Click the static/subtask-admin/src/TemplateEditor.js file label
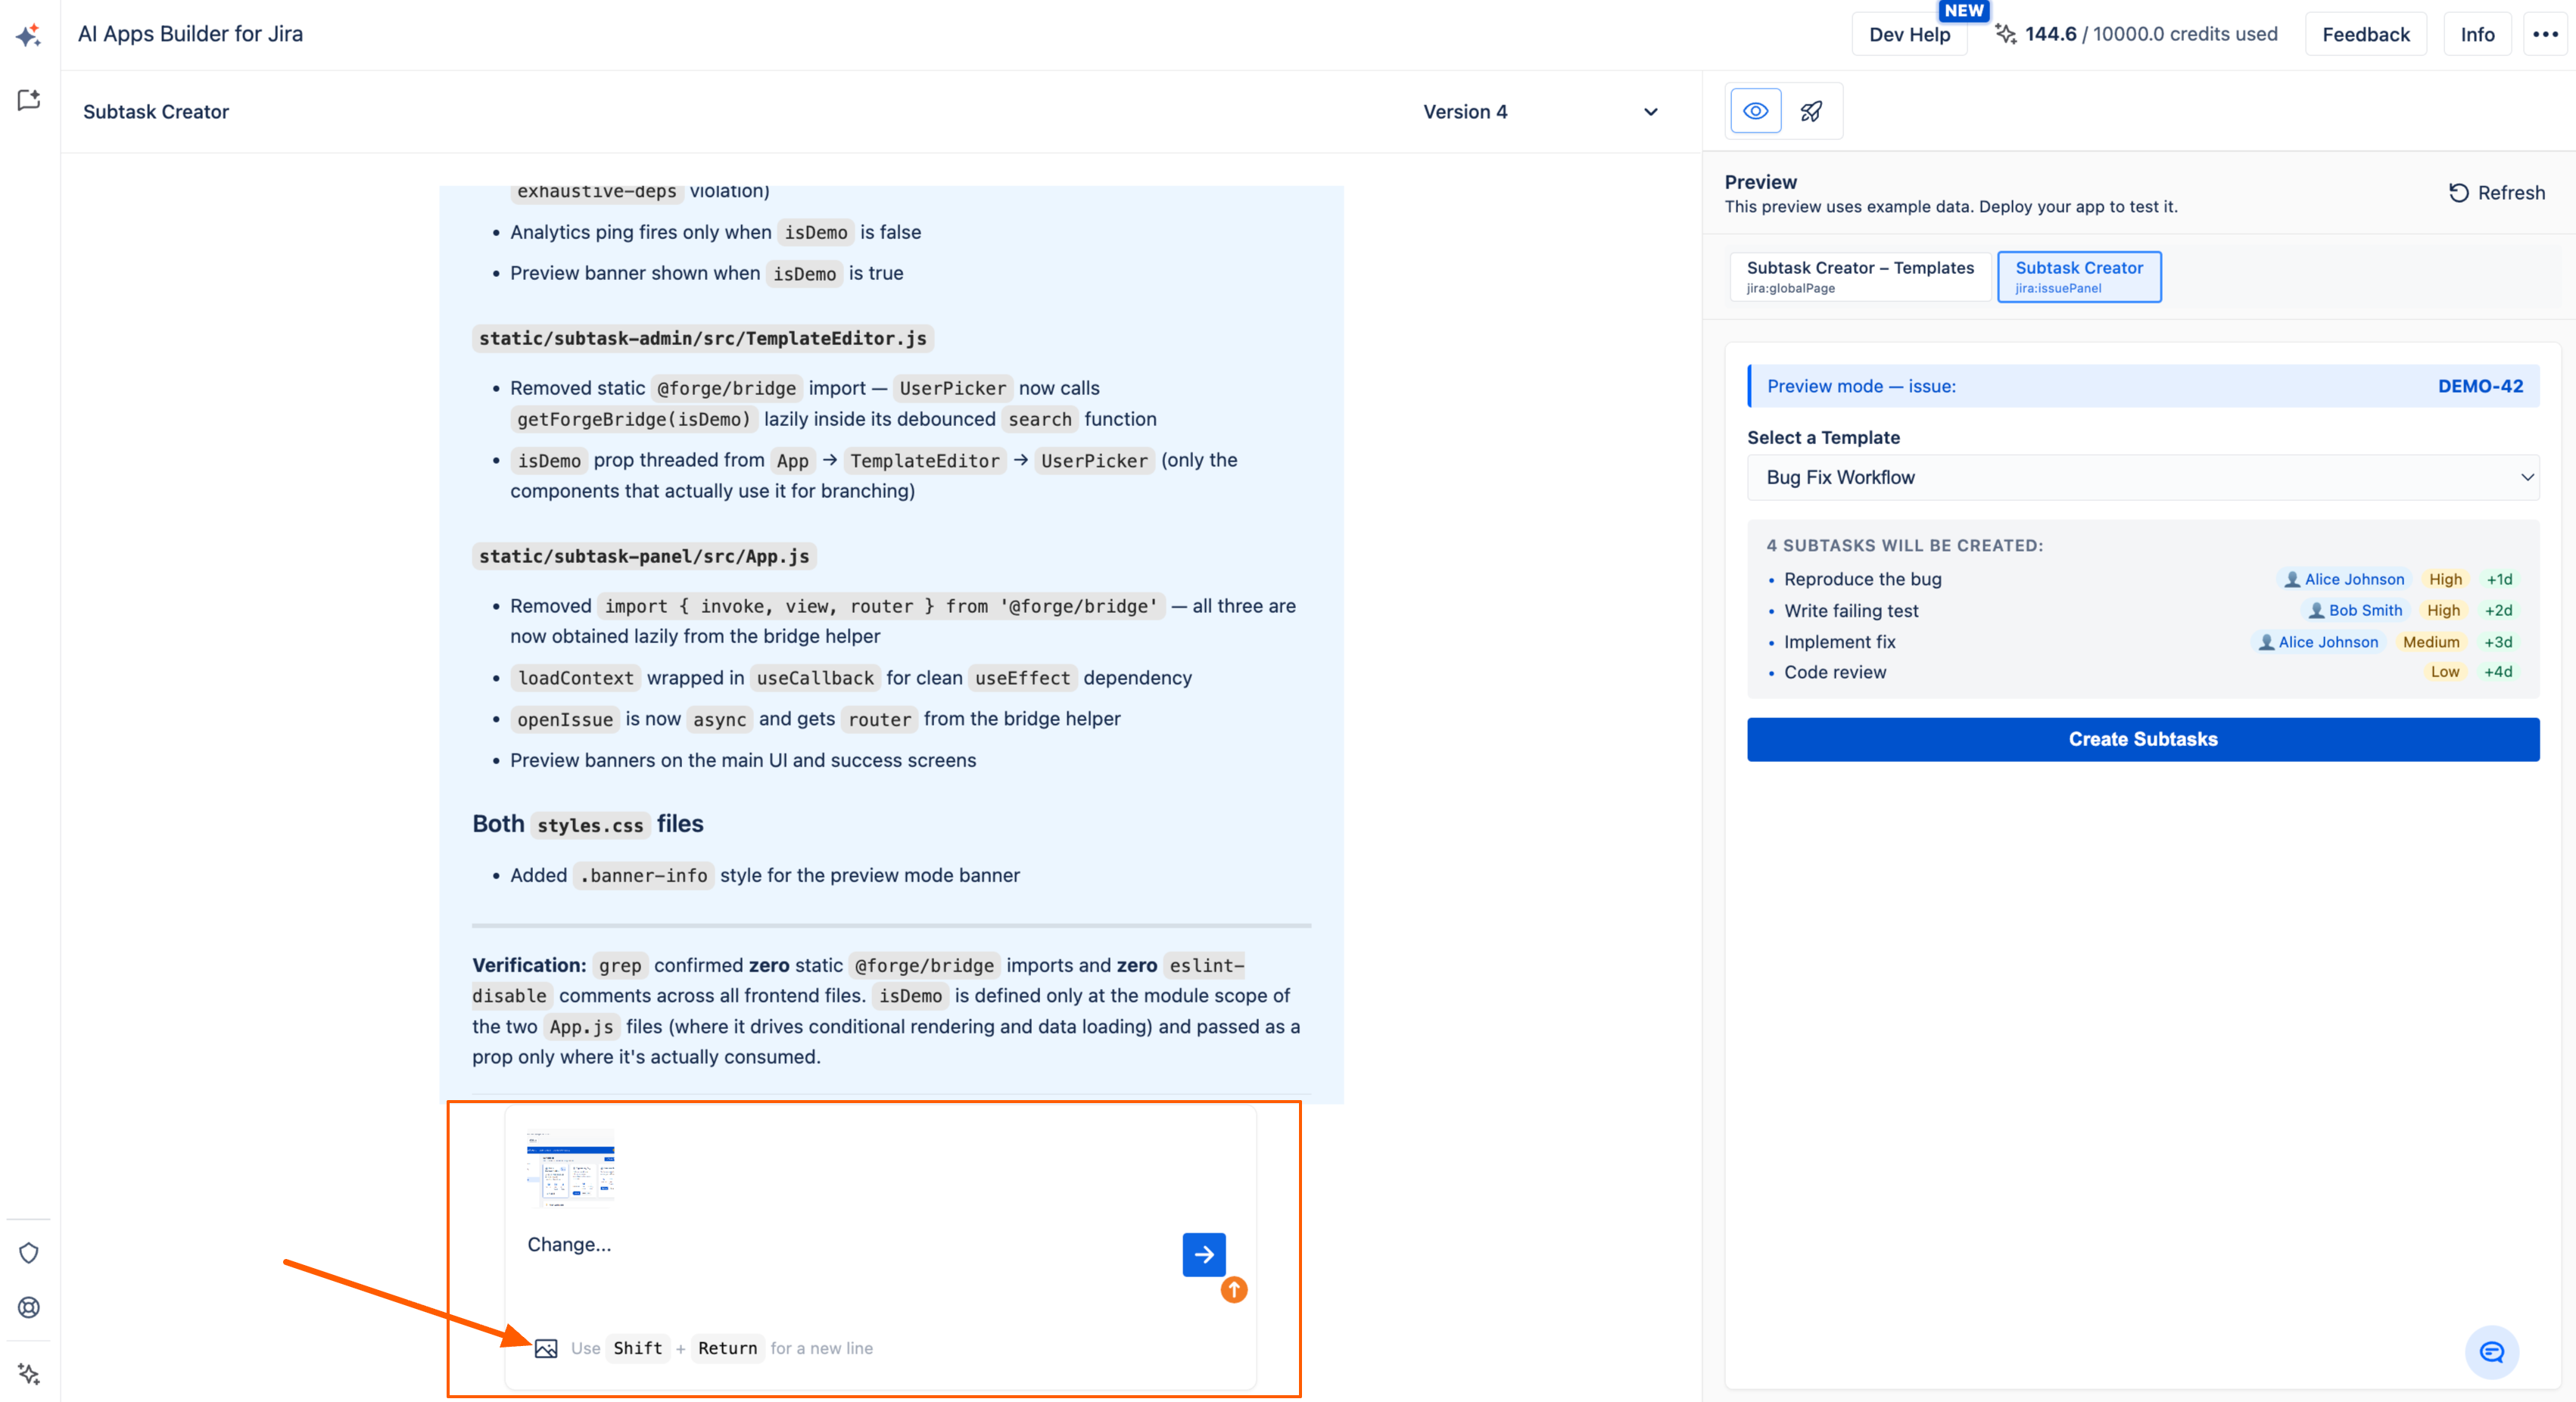 point(703,339)
